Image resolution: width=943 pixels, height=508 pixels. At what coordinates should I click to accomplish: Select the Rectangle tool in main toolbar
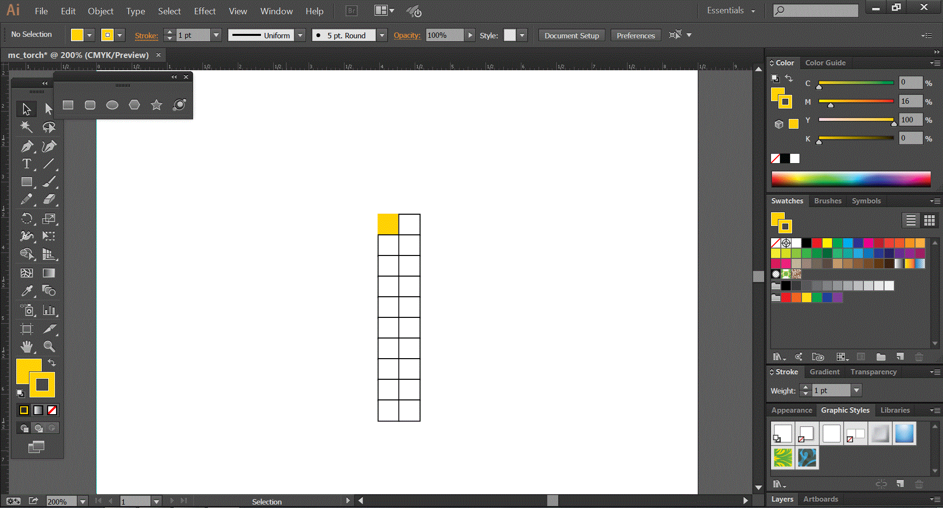click(27, 182)
